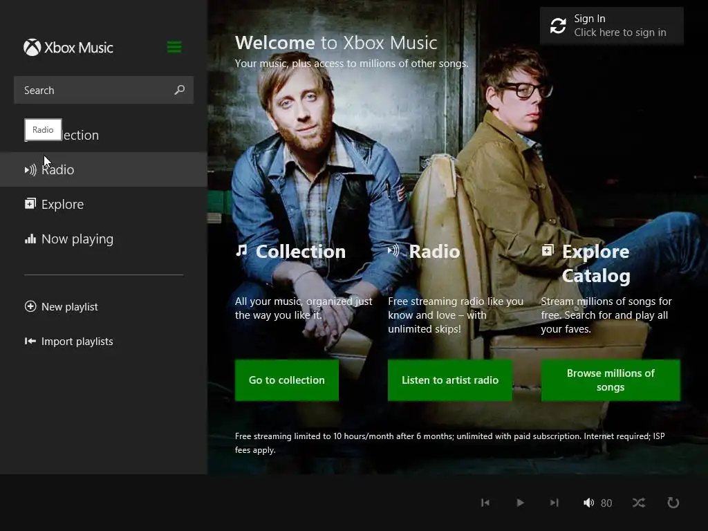Open the green hamburger menu
Image resolution: width=708 pixels, height=531 pixels.
[x=174, y=47]
